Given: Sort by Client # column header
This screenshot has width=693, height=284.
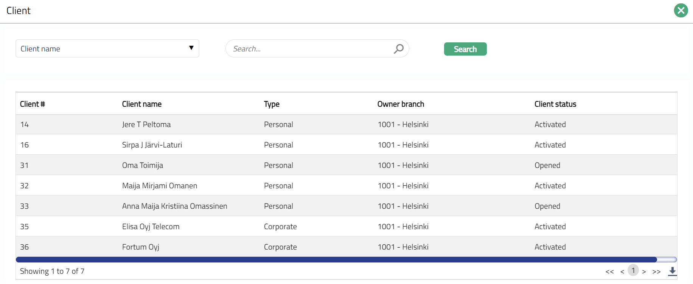Looking at the screenshot, I should pyautogui.click(x=33, y=104).
